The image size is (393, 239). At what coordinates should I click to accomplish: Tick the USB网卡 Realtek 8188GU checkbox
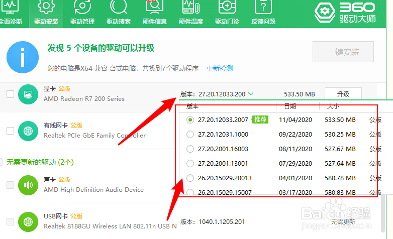pyautogui.click(x=10, y=221)
